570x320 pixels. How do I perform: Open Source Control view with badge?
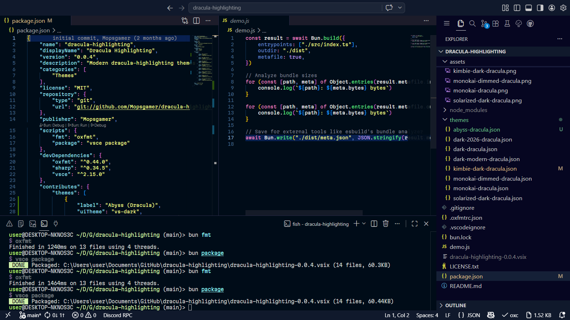[x=484, y=23]
